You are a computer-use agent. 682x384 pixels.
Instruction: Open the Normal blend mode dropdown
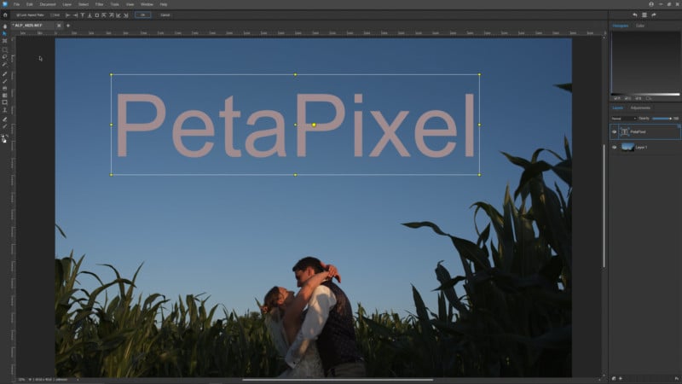point(624,119)
